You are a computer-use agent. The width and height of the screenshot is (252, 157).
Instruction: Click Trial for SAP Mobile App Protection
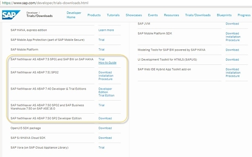click(x=101, y=40)
